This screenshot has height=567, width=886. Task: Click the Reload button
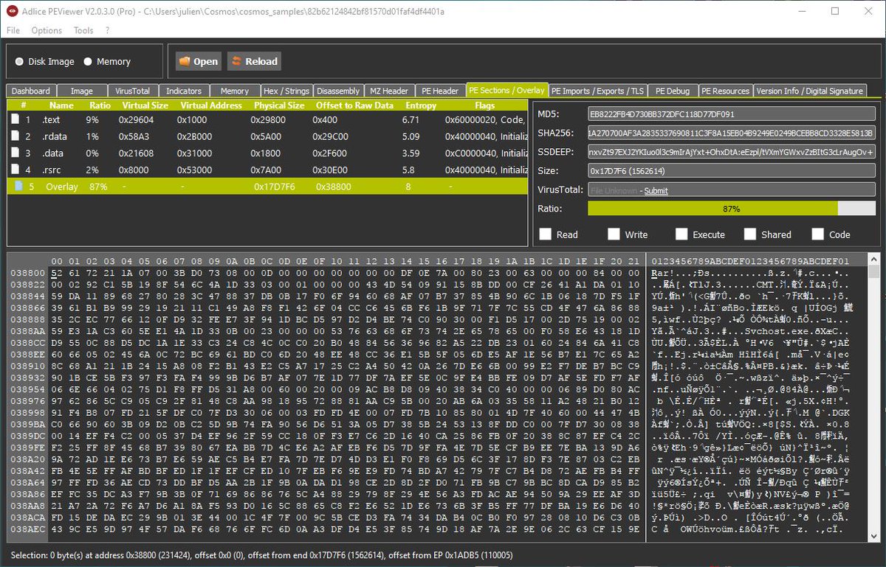pyautogui.click(x=254, y=61)
